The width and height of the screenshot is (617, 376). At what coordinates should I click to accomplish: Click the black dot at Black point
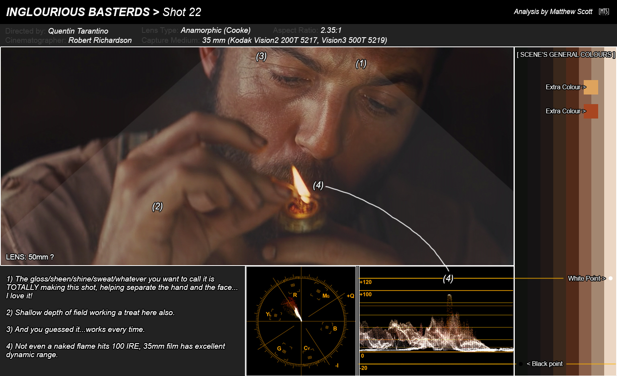point(521,364)
